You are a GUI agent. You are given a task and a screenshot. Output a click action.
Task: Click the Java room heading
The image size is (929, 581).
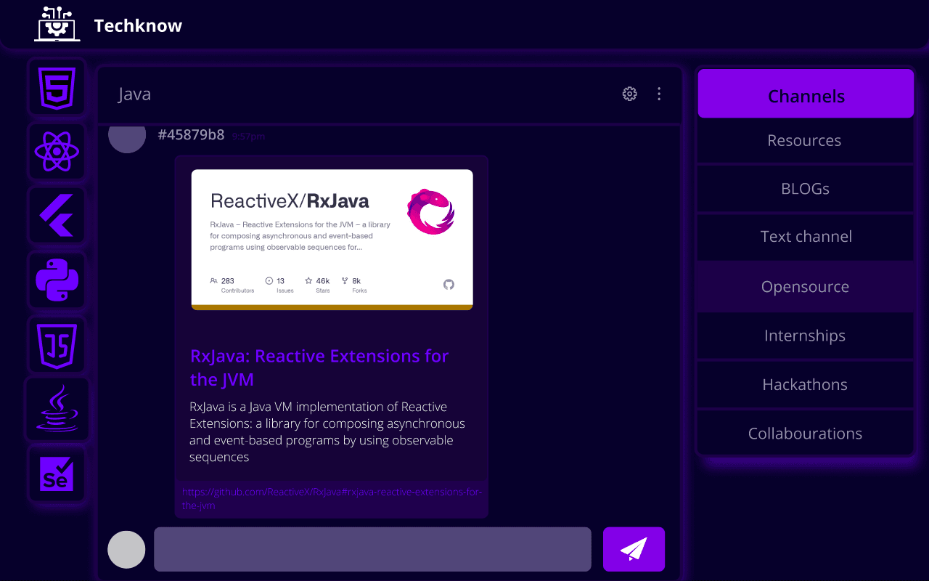coord(134,94)
